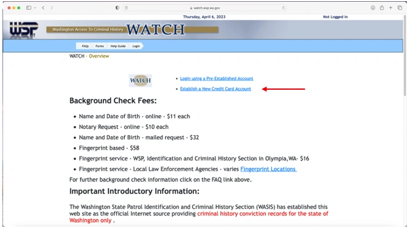Click 'Fingerprint based - $58' line

(x=109, y=148)
